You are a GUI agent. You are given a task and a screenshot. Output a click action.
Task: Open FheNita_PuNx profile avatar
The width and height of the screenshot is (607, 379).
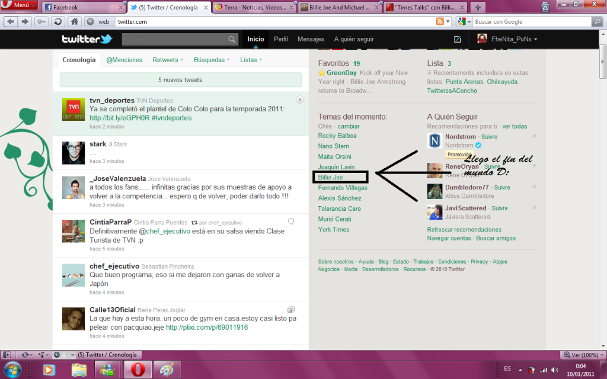point(482,38)
